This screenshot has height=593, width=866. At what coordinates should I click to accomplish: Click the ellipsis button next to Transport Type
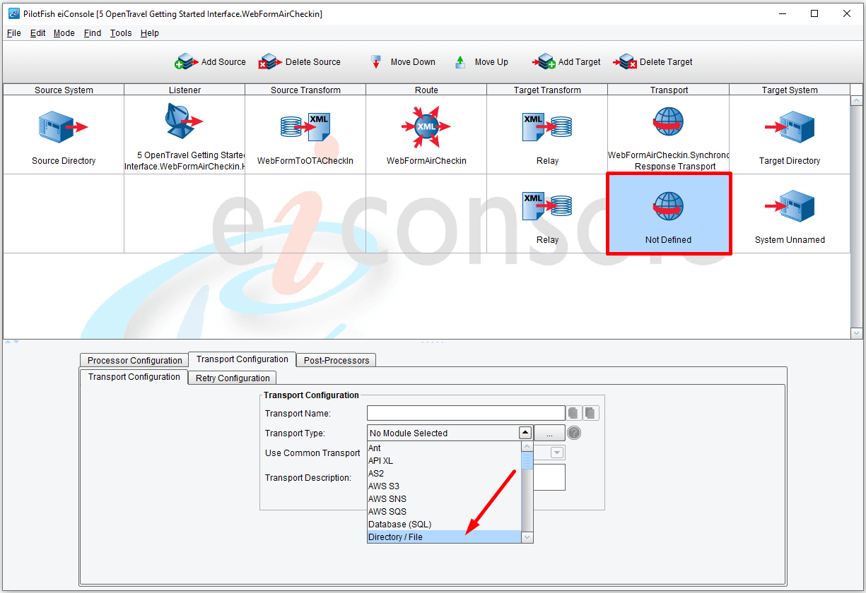549,433
